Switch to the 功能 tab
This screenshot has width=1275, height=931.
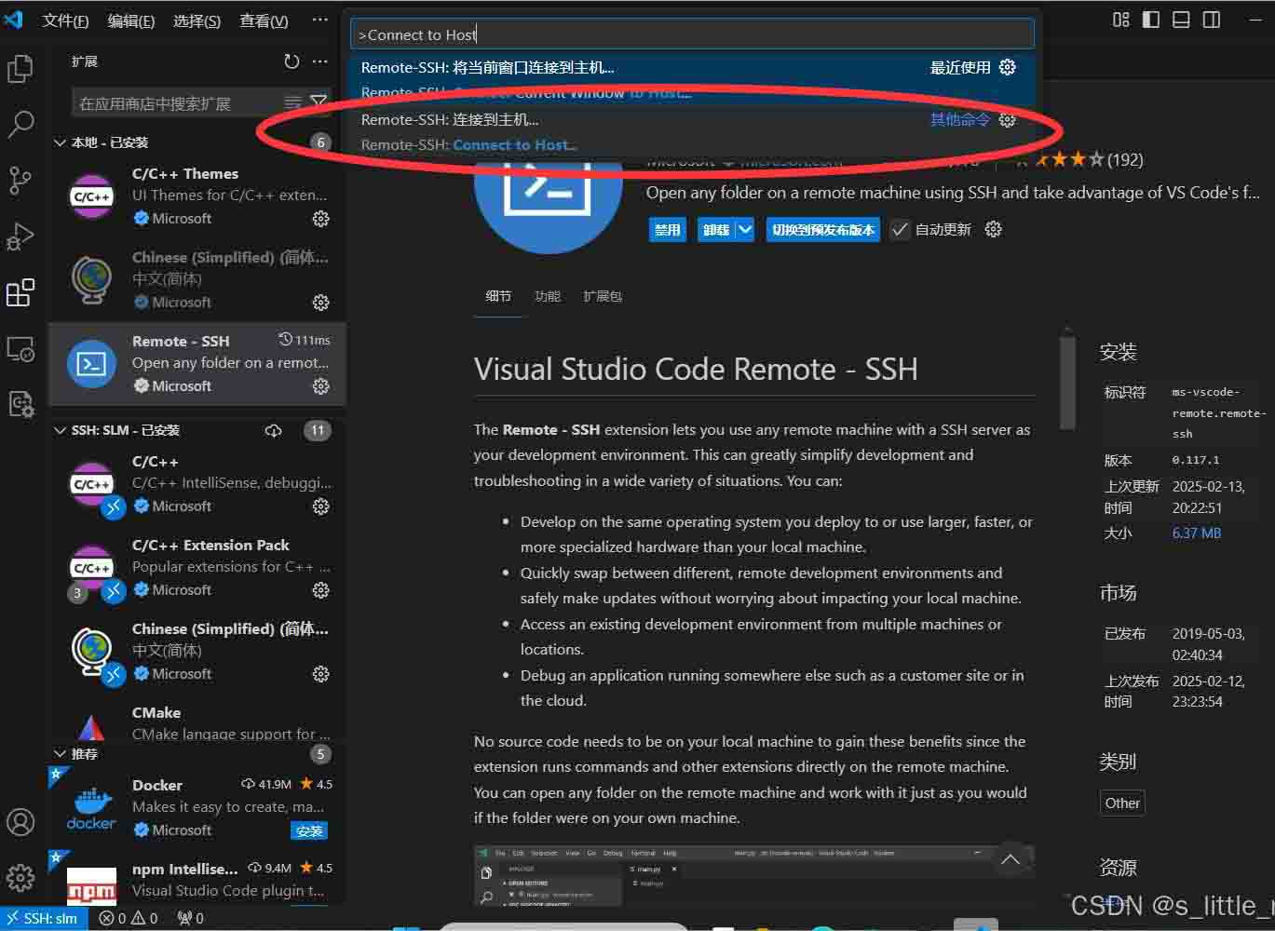coord(548,296)
